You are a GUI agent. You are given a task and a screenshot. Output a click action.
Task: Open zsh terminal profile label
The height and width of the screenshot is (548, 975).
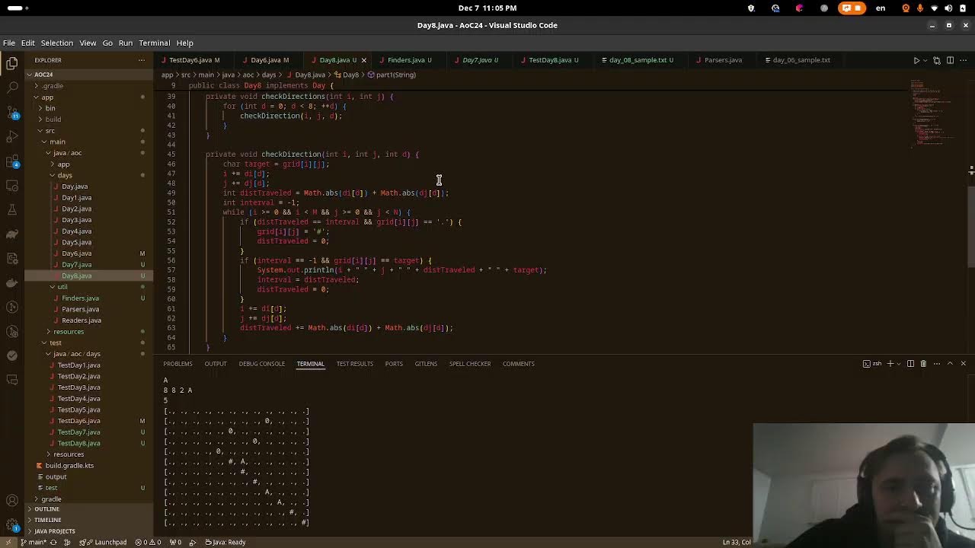point(872,364)
